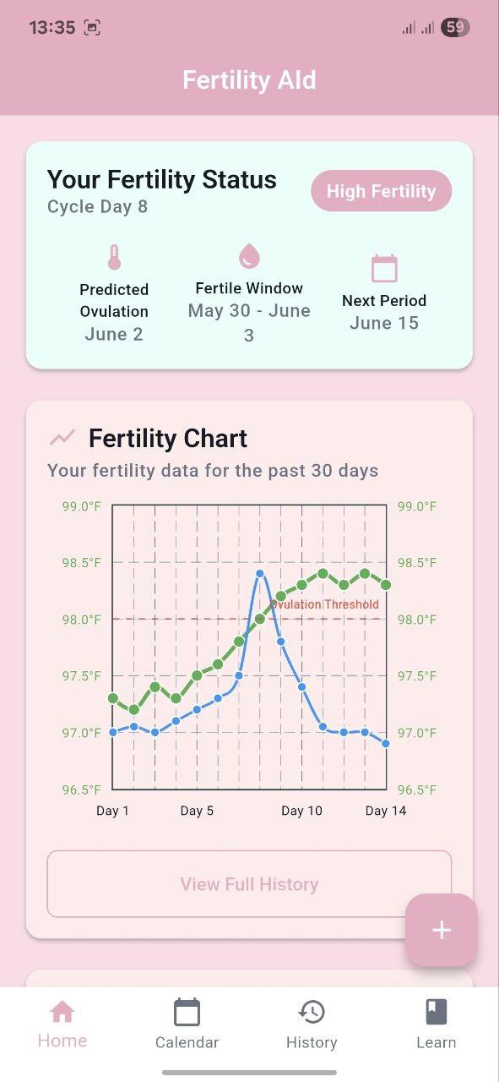Tap the June 15 next period date

384,323
